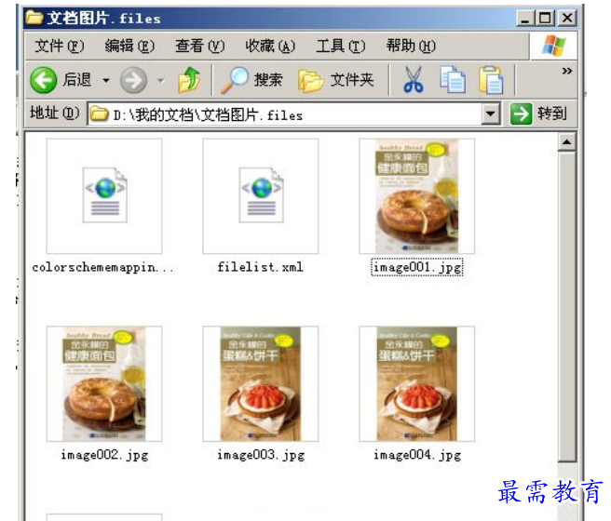Click the folder icon in address bar

99,114
